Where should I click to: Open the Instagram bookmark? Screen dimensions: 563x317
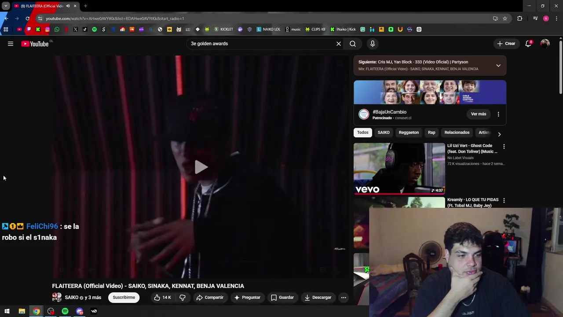pos(48,29)
